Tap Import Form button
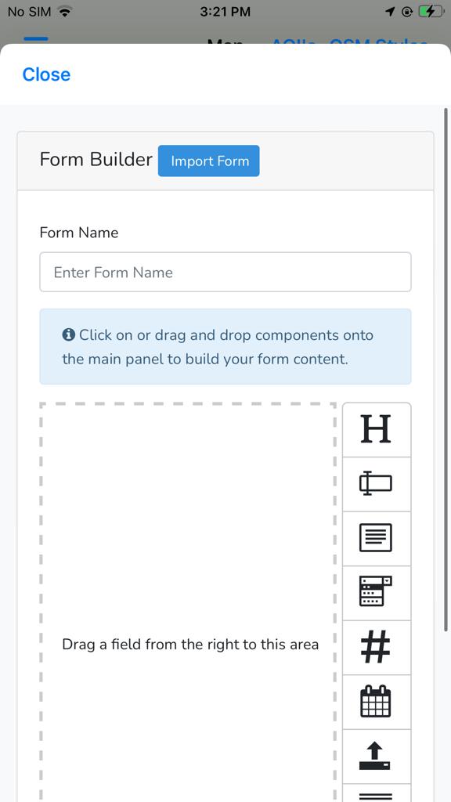 point(208,161)
